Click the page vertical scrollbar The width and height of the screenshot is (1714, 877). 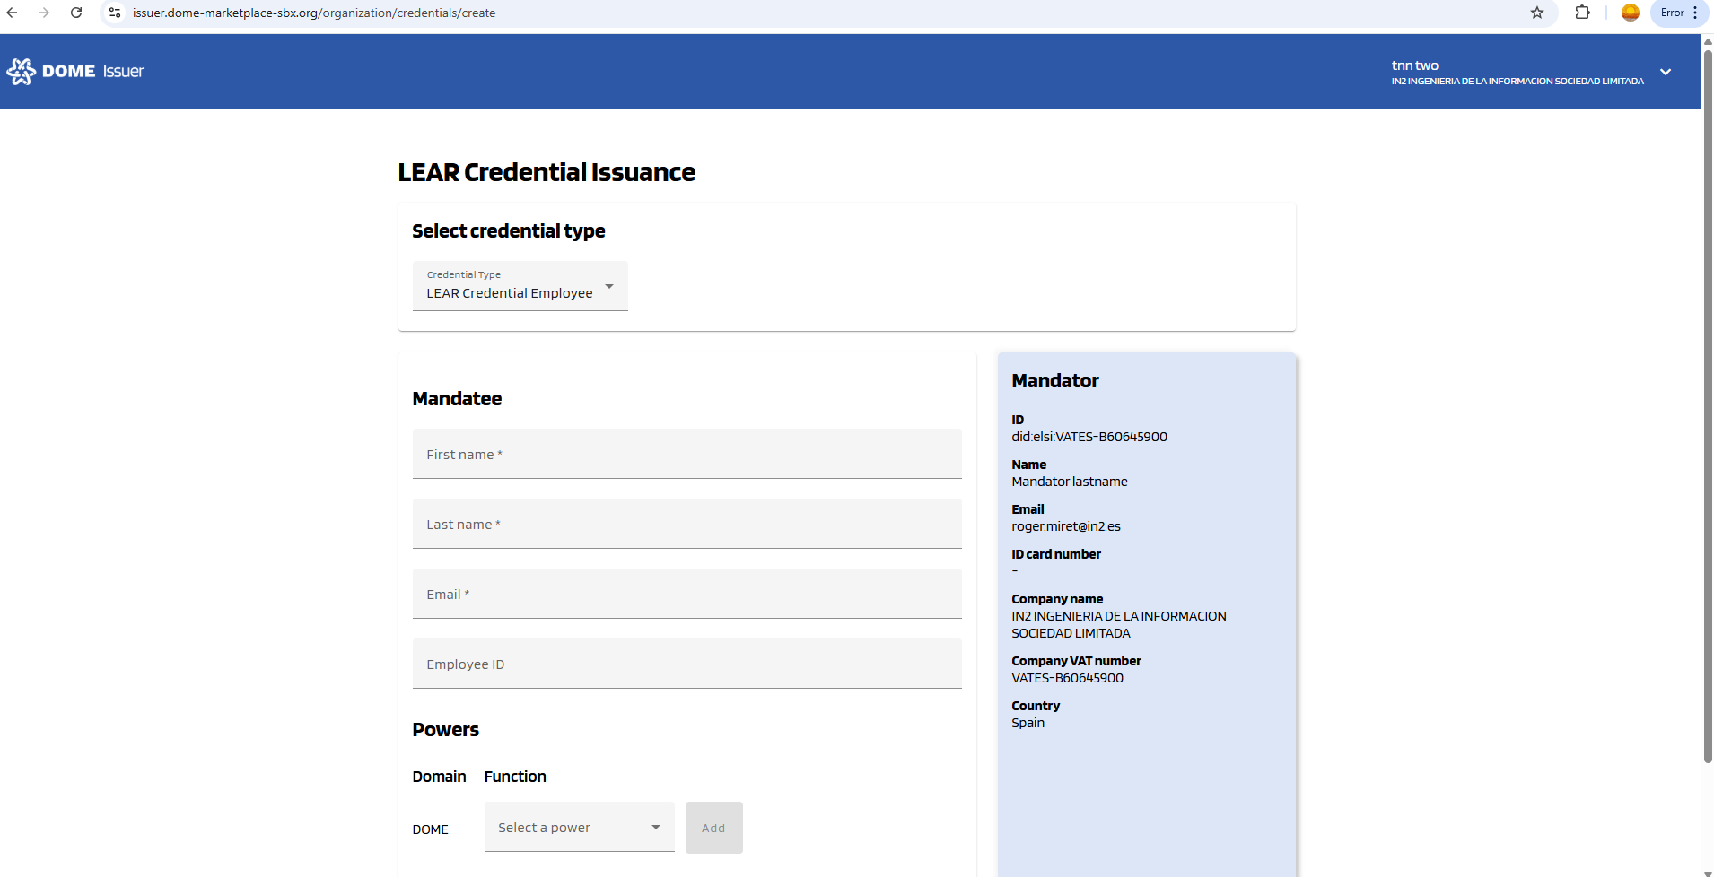click(1707, 404)
